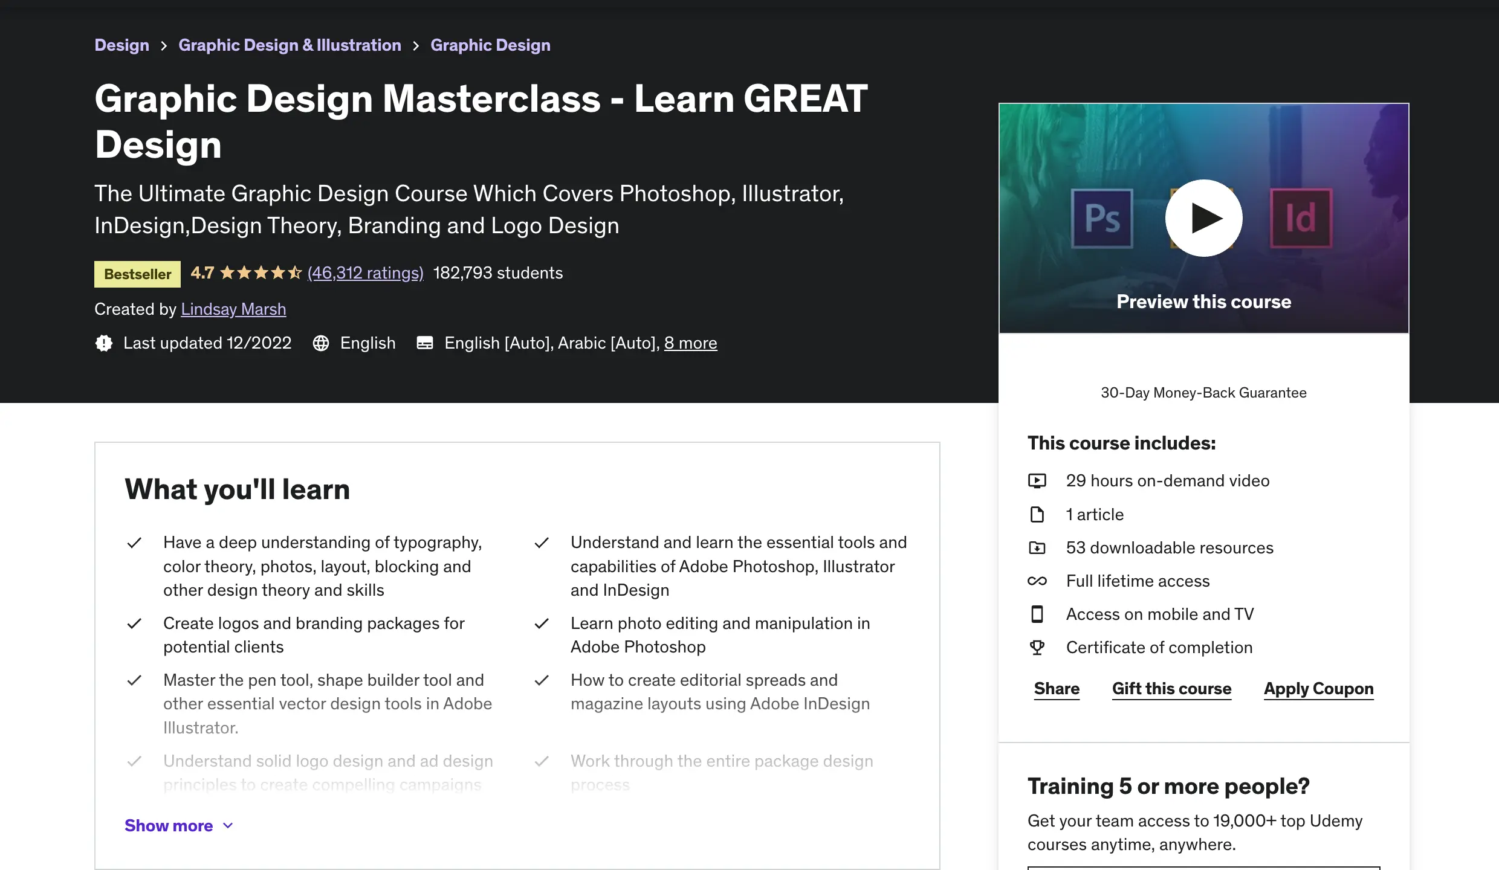
Task: View the 46,312 ratings link
Action: [x=365, y=273]
